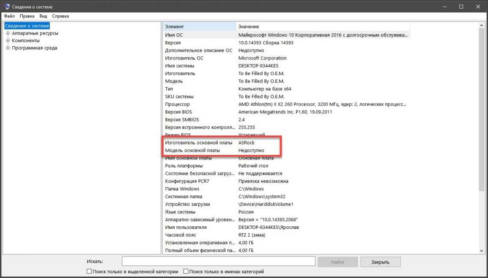Open the Файл menu
Image resolution: width=488 pixels, height=278 pixels.
tap(9, 16)
